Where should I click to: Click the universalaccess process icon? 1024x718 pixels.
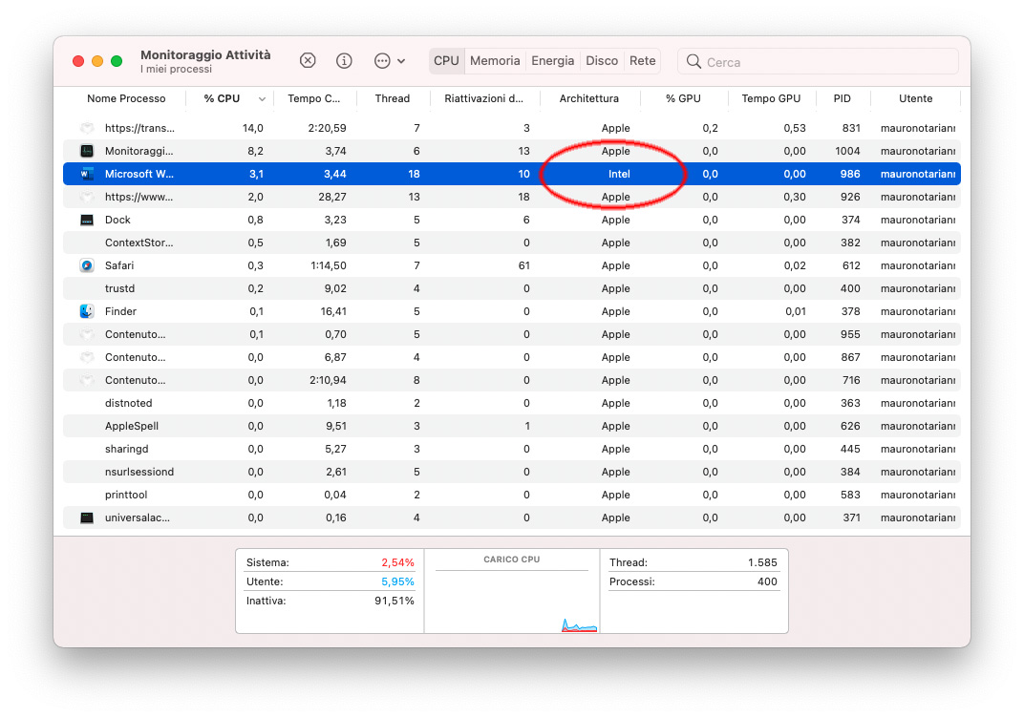pyautogui.click(x=87, y=517)
